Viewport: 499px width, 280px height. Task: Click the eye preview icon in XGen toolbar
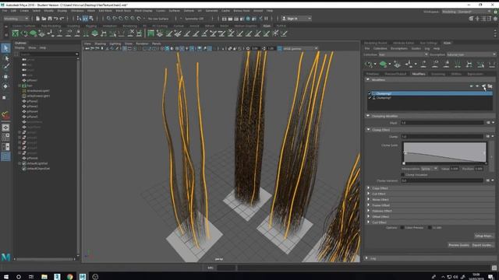tap(370, 65)
